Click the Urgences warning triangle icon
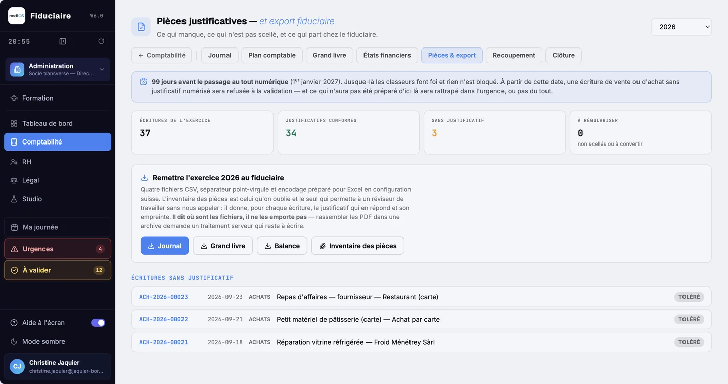Screen dimensions: 728x384 point(14,249)
